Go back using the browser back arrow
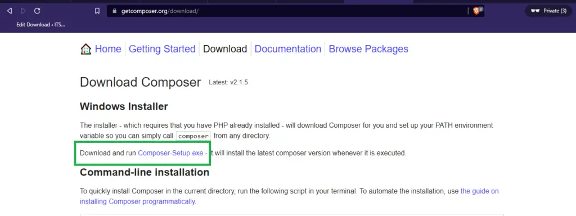The width and height of the screenshot is (576, 216). point(10,11)
